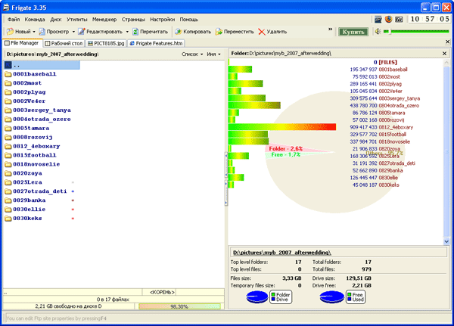This screenshot has height=326, width=454.
Task: Click the Перечитать refresh button
Action: (x=150, y=32)
